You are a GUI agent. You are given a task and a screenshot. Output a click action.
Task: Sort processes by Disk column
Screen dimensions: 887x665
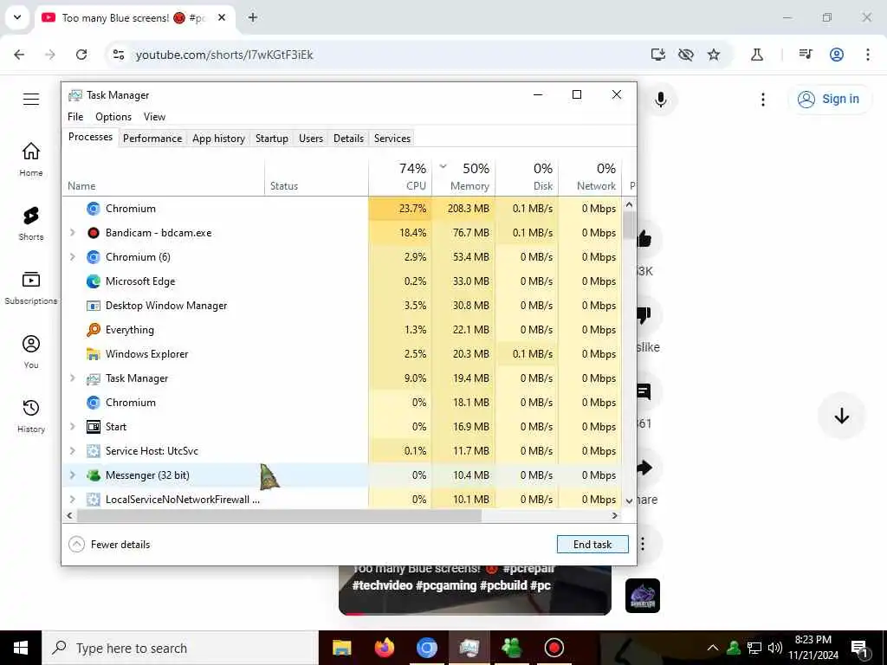click(527, 177)
